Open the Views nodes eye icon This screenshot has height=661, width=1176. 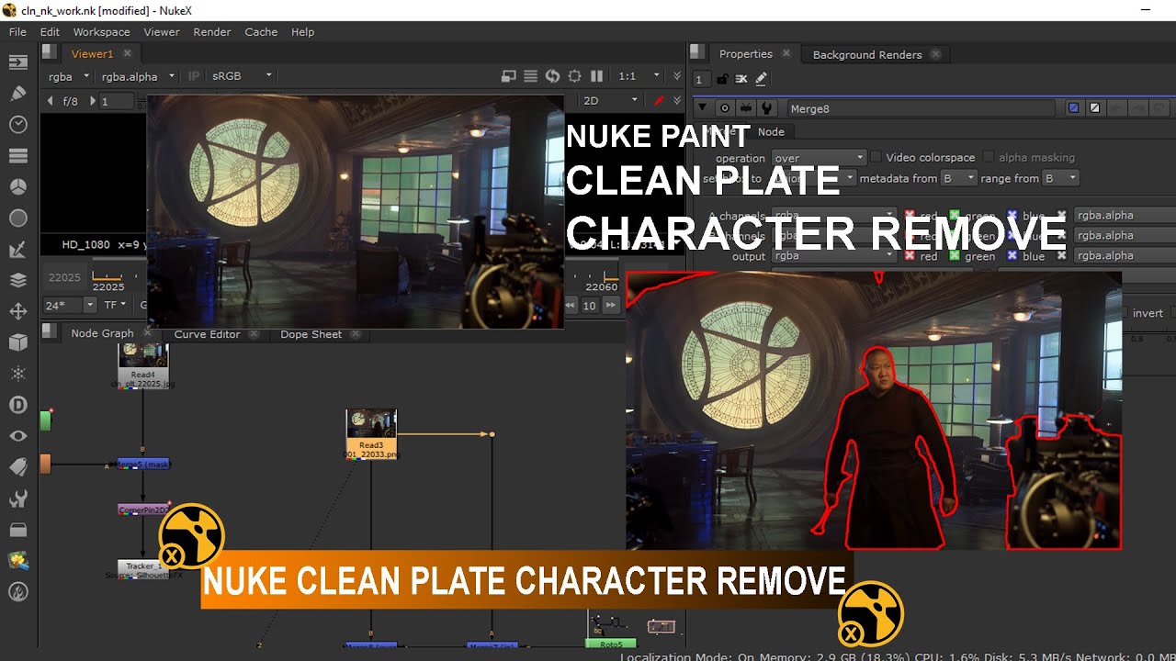pos(17,436)
